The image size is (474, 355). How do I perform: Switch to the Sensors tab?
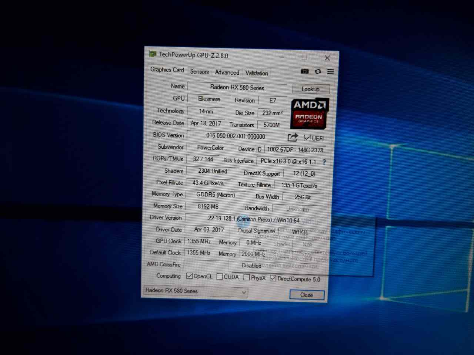[x=199, y=72]
